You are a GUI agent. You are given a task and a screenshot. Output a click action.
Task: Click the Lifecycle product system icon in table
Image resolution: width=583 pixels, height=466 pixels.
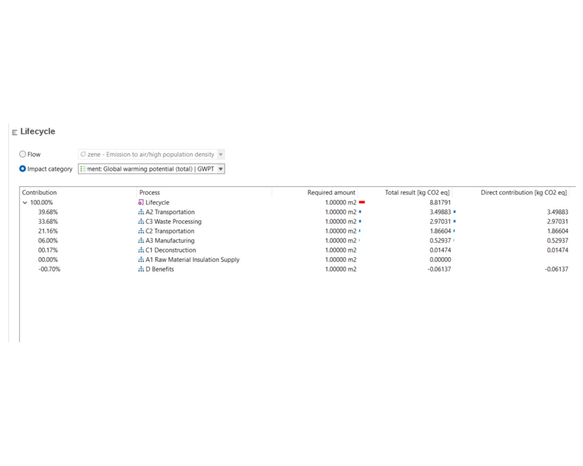(x=141, y=202)
